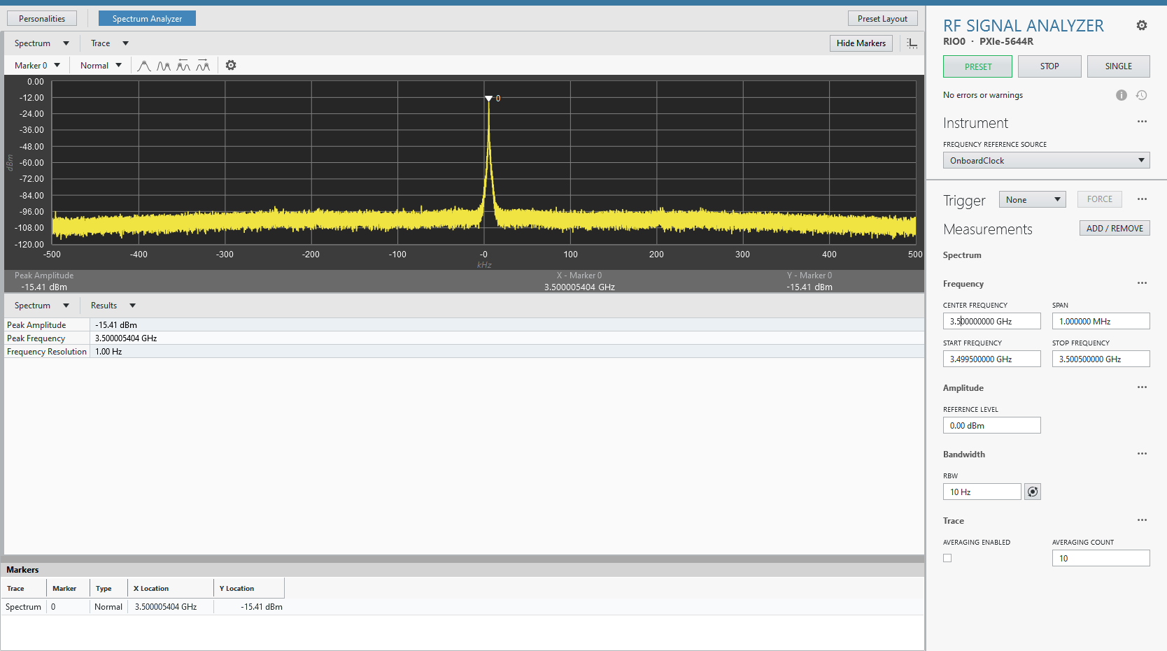This screenshot has width=1167, height=651.
Task: Select the Frequency Resolution results row
Action: click(x=464, y=352)
